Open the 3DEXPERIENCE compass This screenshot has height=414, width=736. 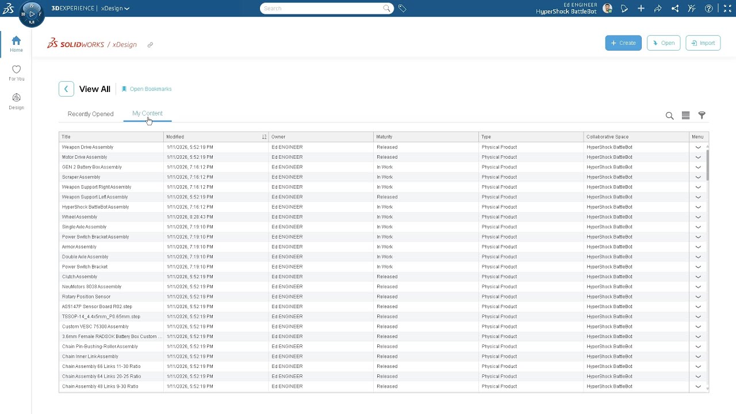coord(32,14)
